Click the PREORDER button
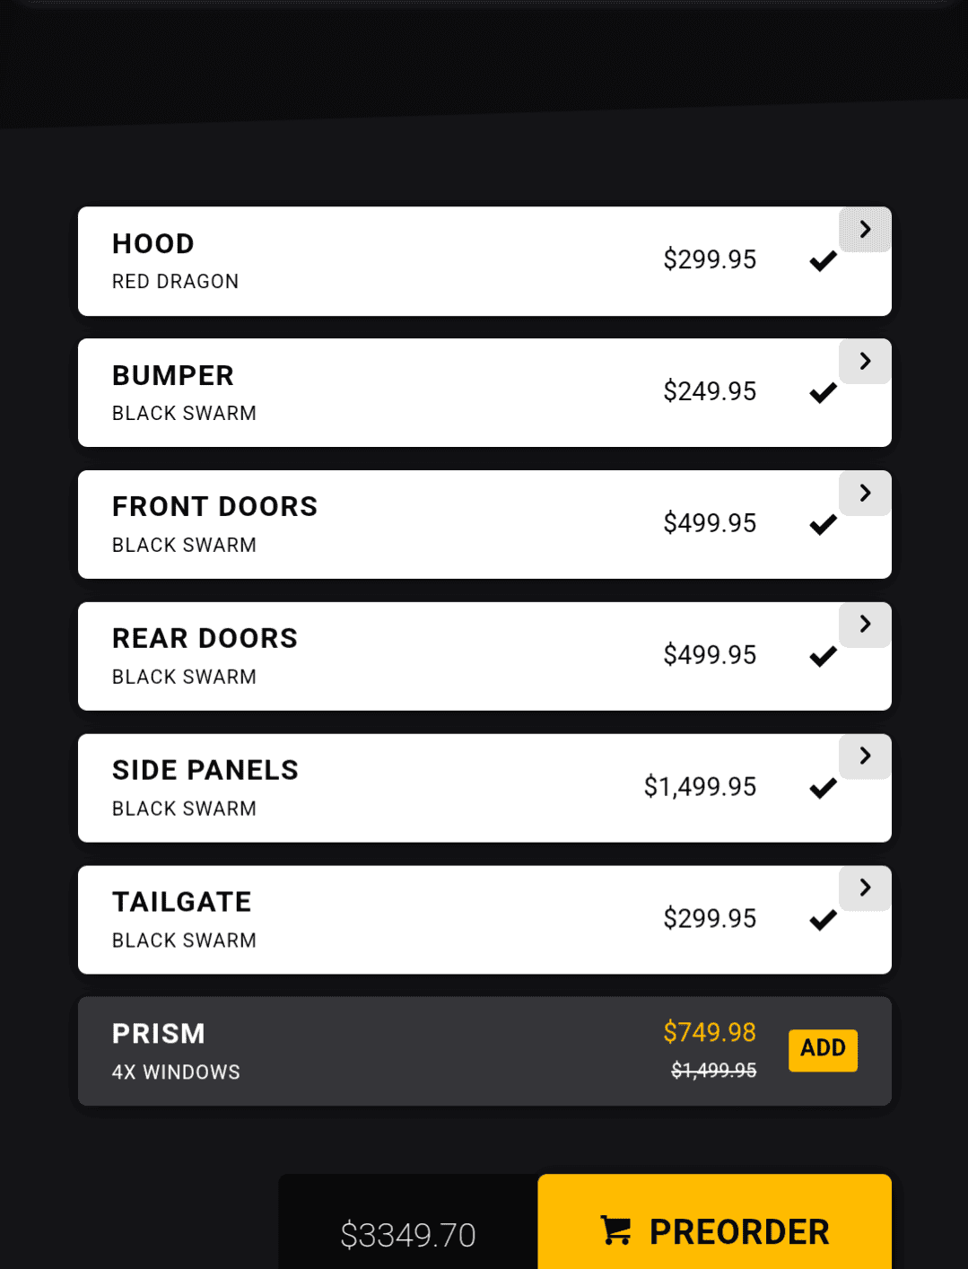Viewport: 968px width, 1269px height. click(714, 1221)
